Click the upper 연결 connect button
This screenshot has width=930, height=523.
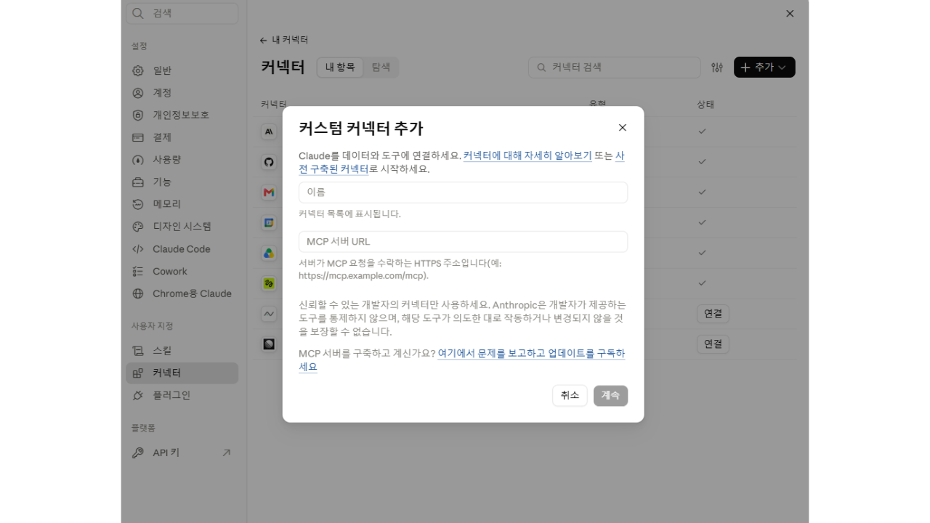713,314
